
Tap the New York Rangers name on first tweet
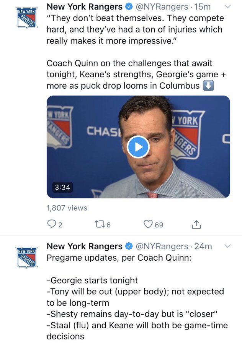tap(84, 7)
